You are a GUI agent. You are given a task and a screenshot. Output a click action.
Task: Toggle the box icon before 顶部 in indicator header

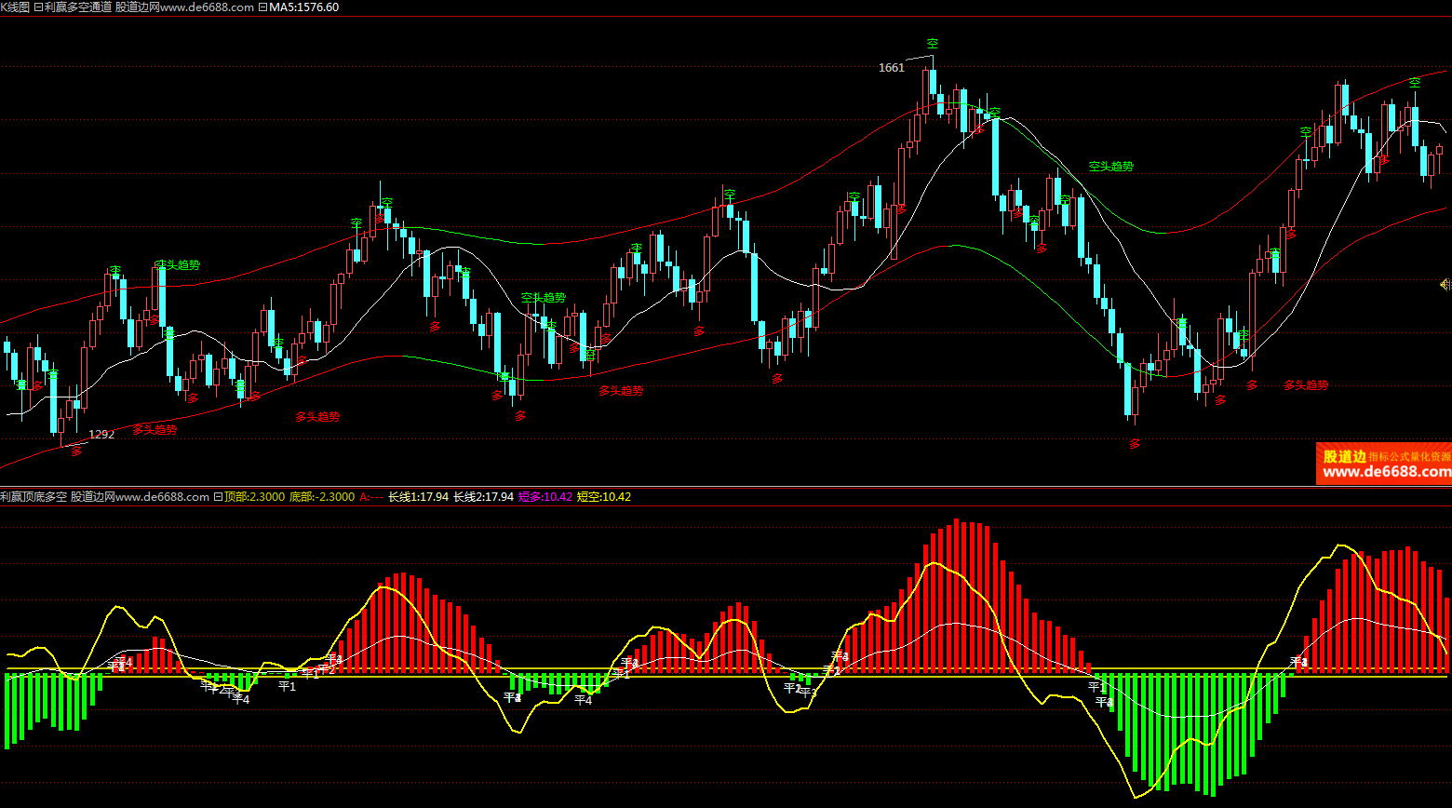coord(218,497)
